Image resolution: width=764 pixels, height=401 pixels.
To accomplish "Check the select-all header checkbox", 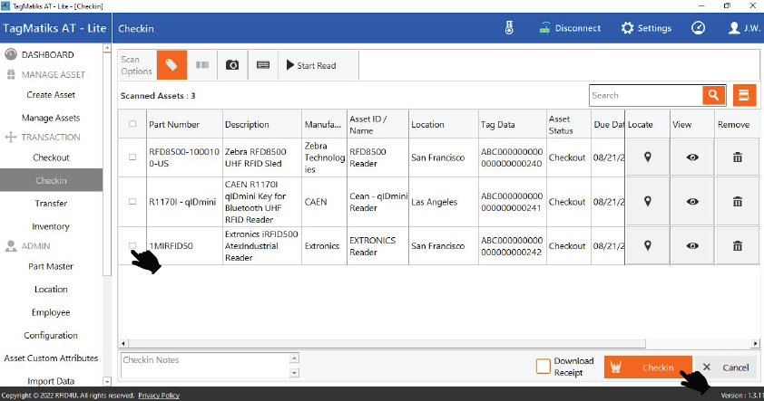I will pyautogui.click(x=132, y=124).
